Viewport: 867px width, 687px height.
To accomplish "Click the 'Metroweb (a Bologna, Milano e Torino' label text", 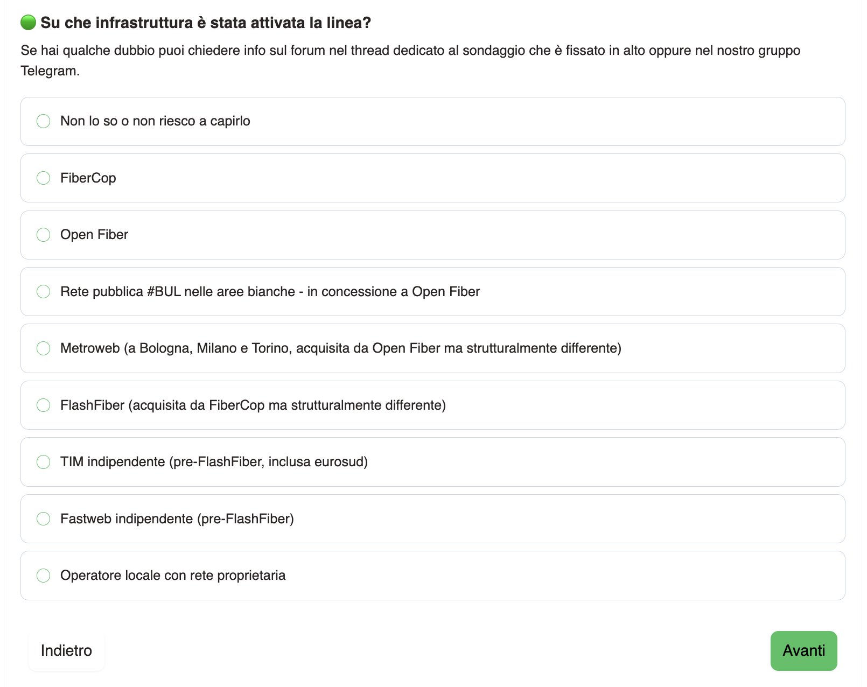I will pyautogui.click(x=341, y=348).
